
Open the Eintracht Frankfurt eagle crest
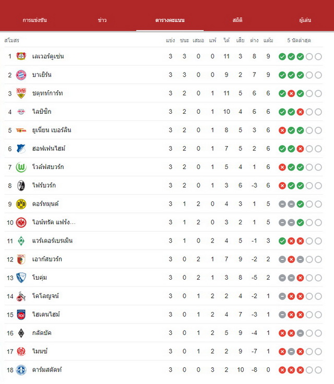[21, 223]
